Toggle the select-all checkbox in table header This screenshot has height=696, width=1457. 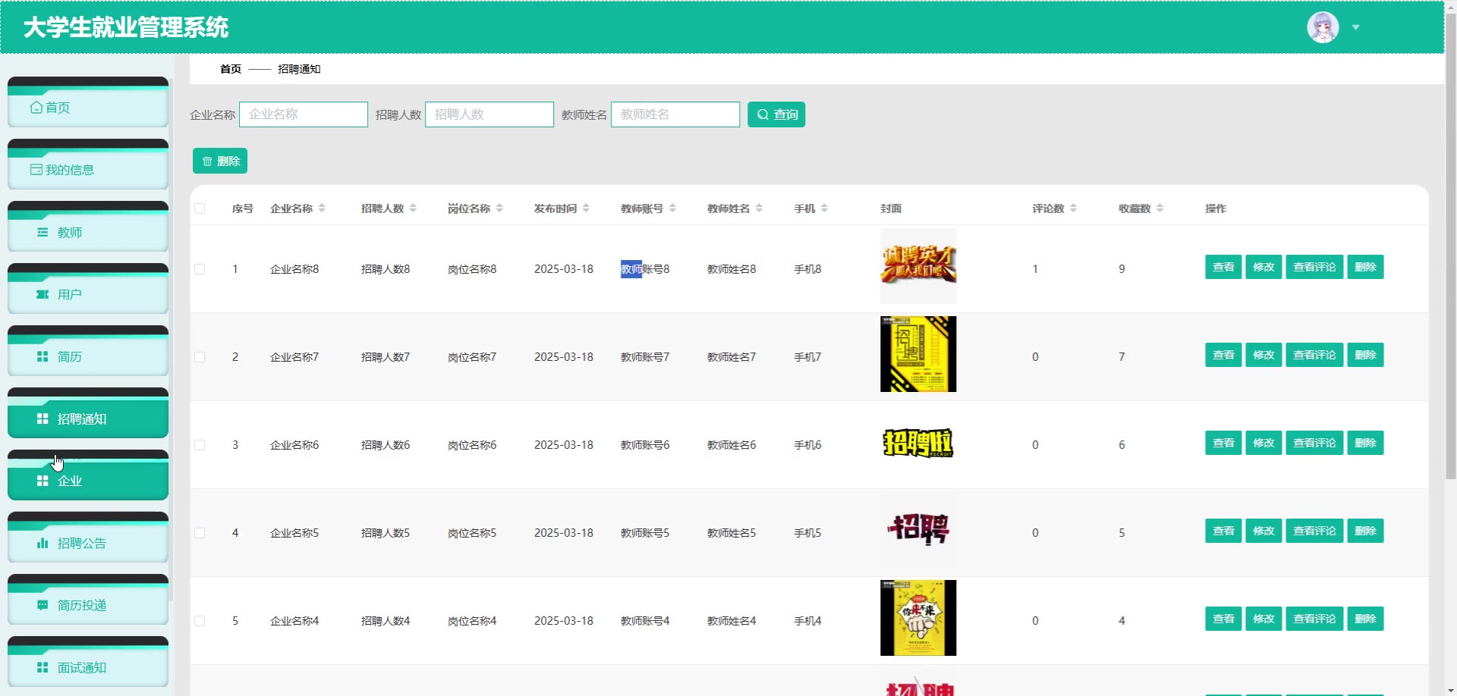(200, 208)
